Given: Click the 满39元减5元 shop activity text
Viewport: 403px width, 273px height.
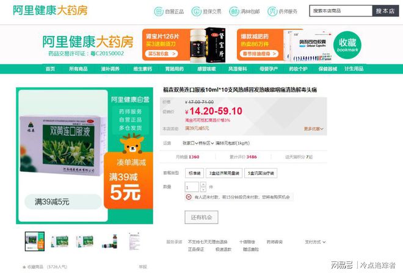Looking at the screenshot, I should pyautogui.click(x=197, y=129).
